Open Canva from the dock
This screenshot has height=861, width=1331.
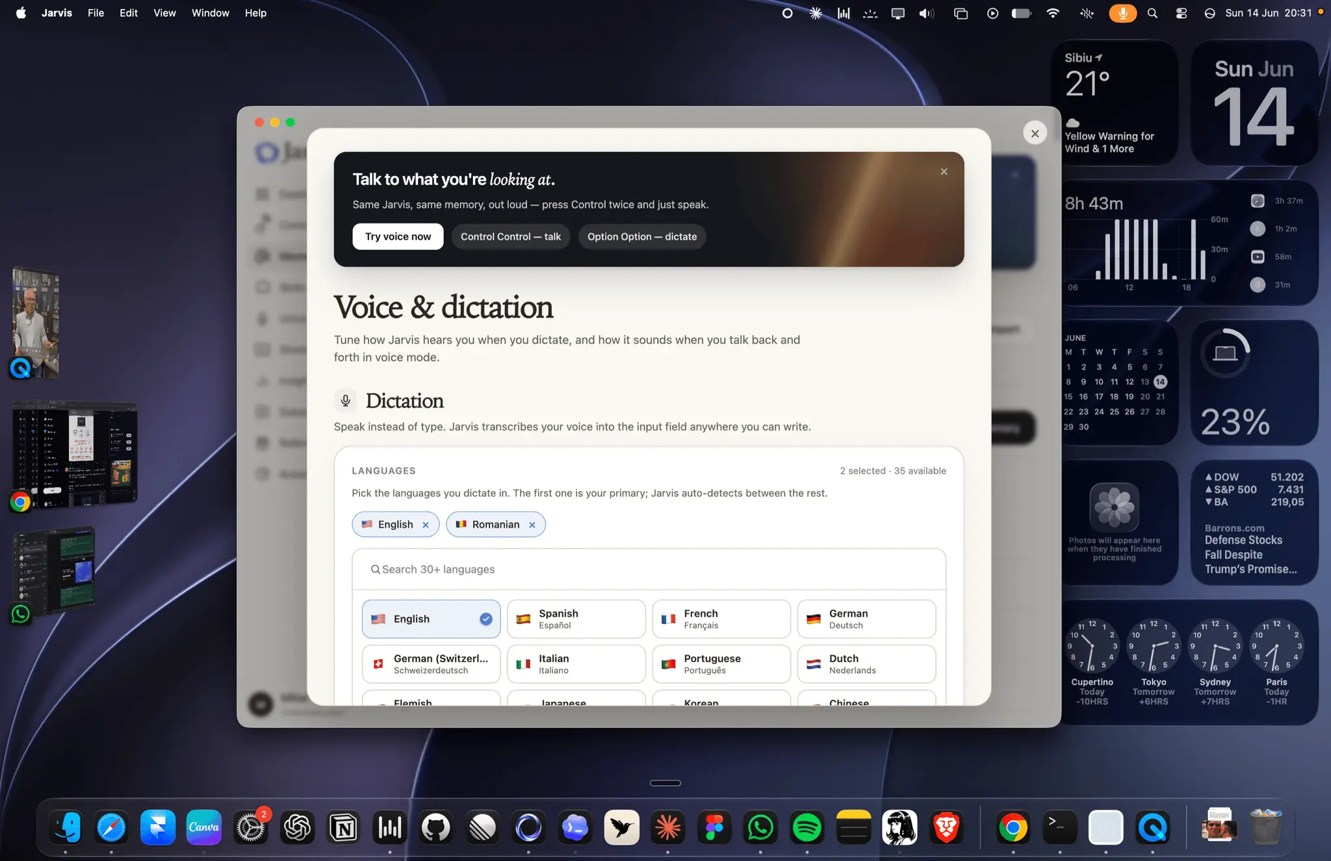click(x=204, y=827)
